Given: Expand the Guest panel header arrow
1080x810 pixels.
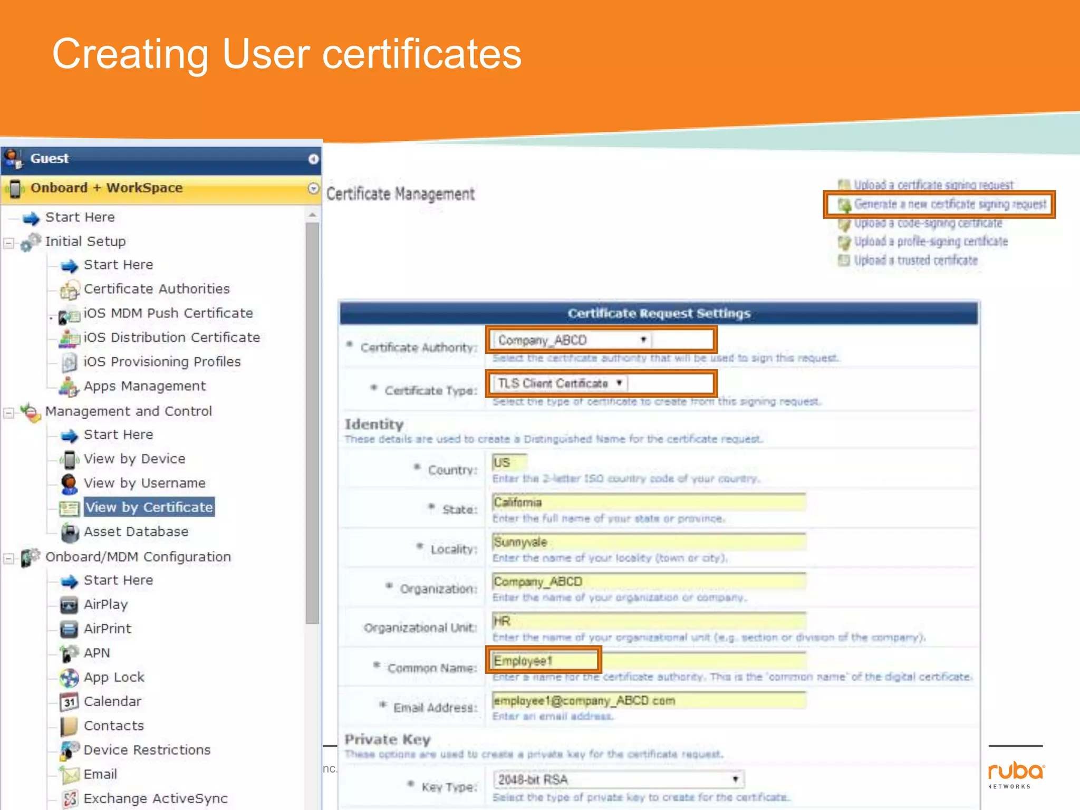Looking at the screenshot, I should [313, 159].
